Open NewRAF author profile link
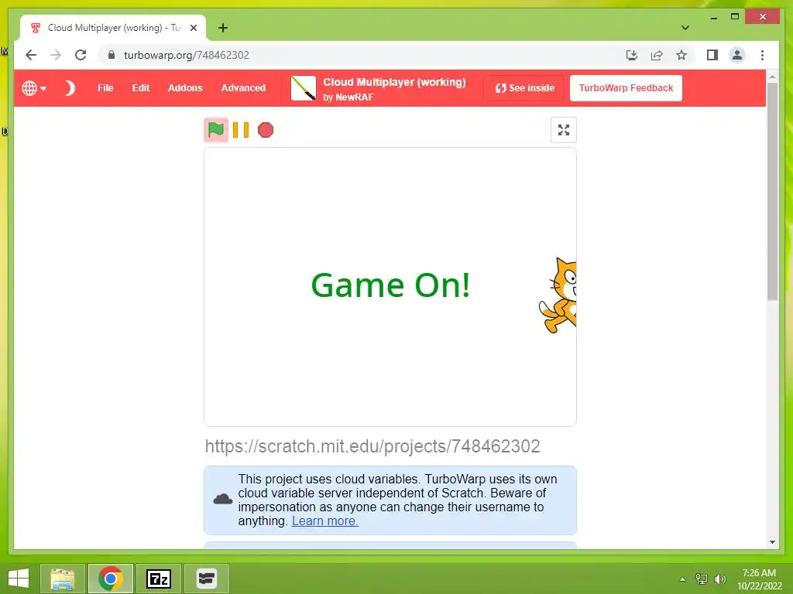This screenshot has width=793, height=594. tap(355, 97)
